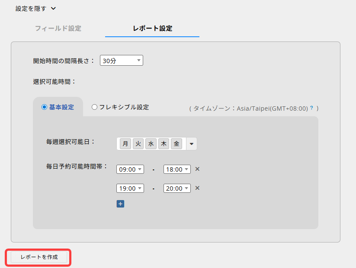Switch to the レポート設定 tab

pos(152,29)
